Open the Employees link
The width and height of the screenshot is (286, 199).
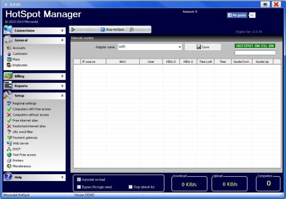tap(20, 65)
